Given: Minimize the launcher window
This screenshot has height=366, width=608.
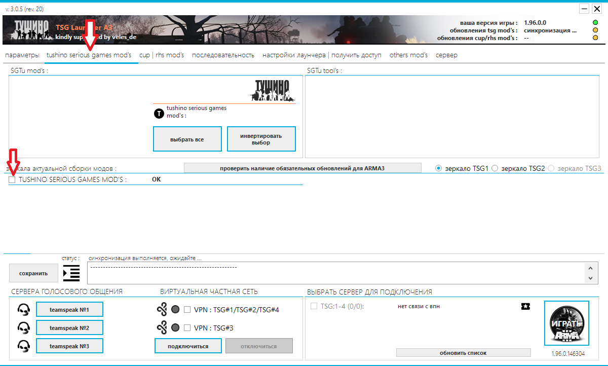Looking at the screenshot, I should click(584, 9).
